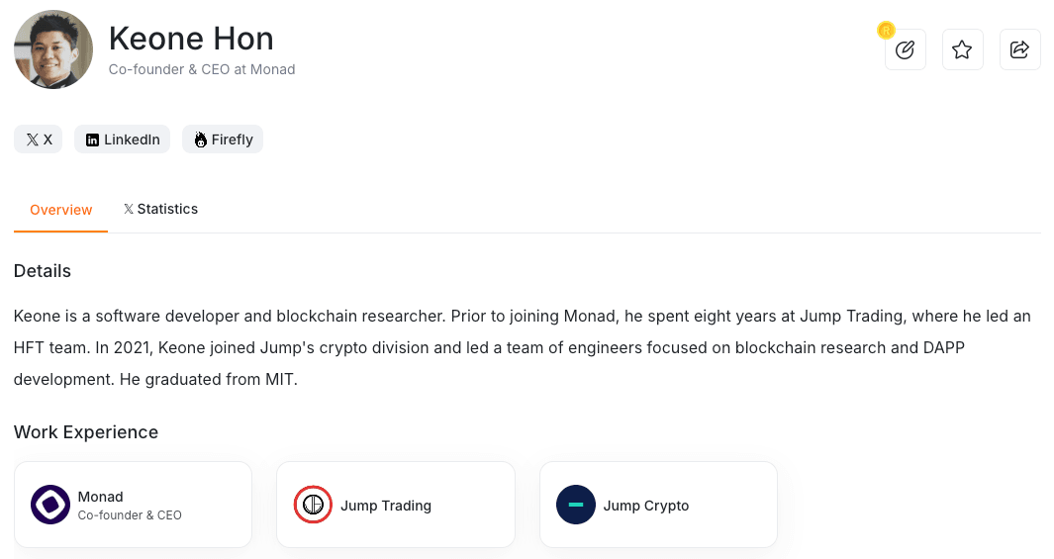Image resolution: width=1054 pixels, height=559 pixels.
Task: Click the Work Experience section heading
Action: click(x=86, y=432)
